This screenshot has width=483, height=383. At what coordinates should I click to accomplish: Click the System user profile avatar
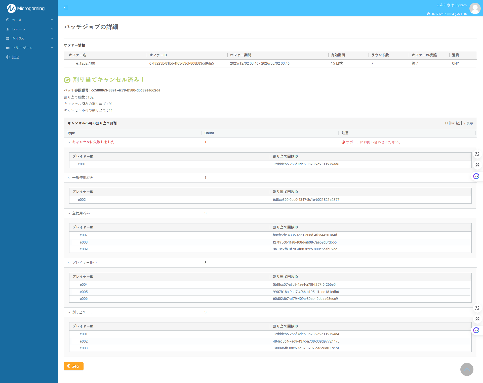coord(475,8)
